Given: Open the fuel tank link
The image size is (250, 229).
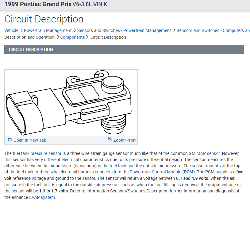Looking at the screenshot, I should (118, 166).
